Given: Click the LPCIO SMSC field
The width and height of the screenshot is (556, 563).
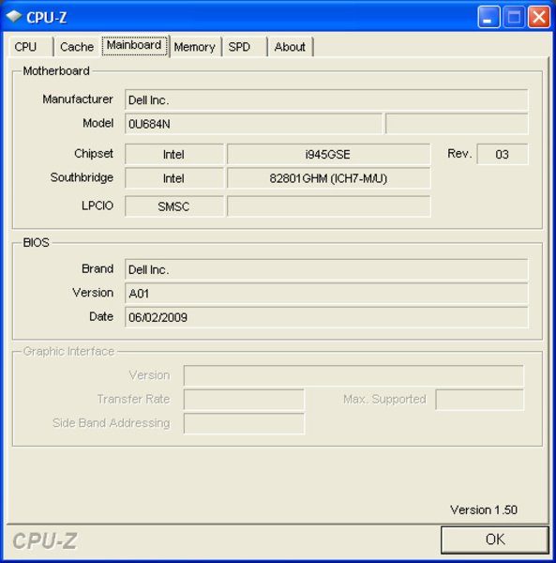Looking at the screenshot, I should tap(174, 206).
